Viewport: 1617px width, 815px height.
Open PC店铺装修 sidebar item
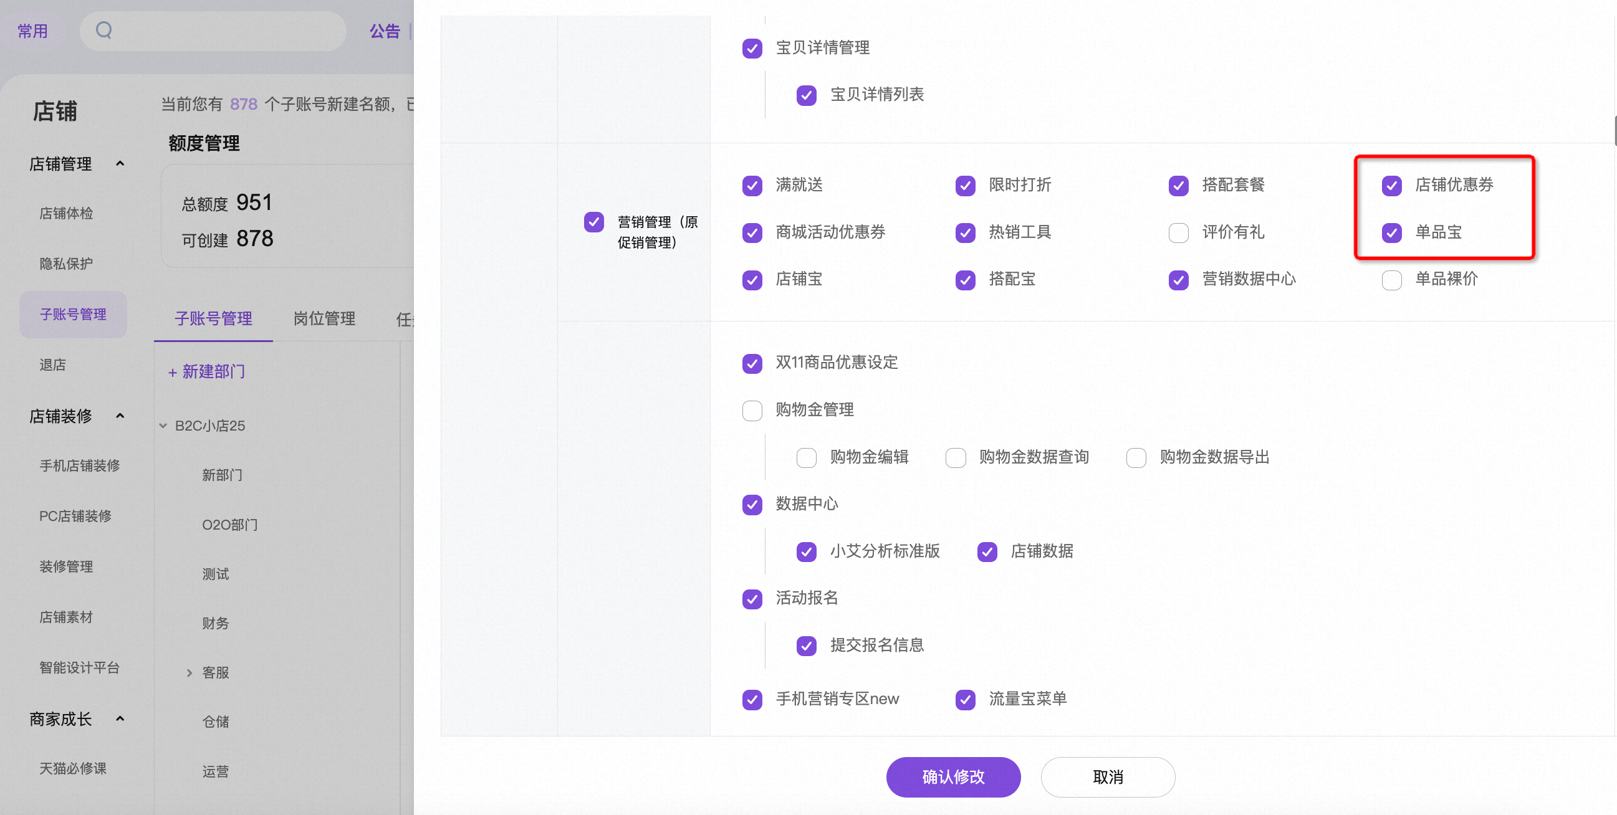pos(75,516)
